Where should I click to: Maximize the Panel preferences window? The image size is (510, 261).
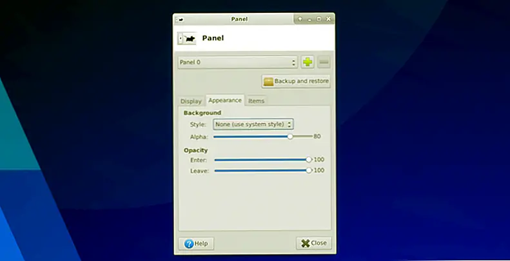[x=319, y=19]
